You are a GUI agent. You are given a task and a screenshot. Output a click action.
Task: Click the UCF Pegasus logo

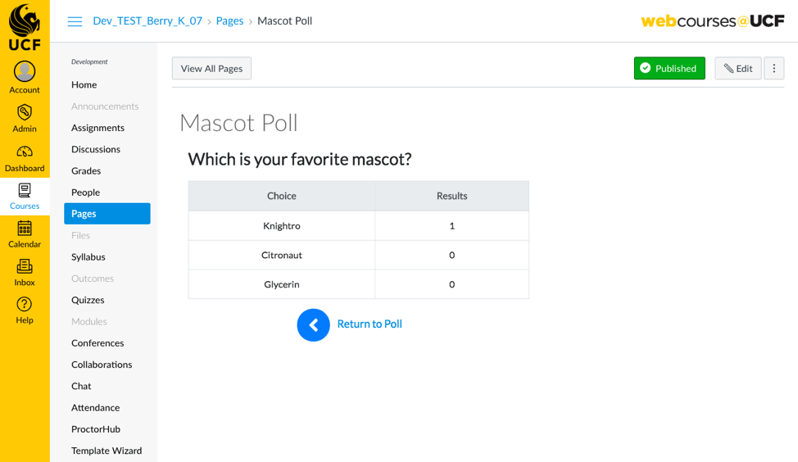[25, 26]
